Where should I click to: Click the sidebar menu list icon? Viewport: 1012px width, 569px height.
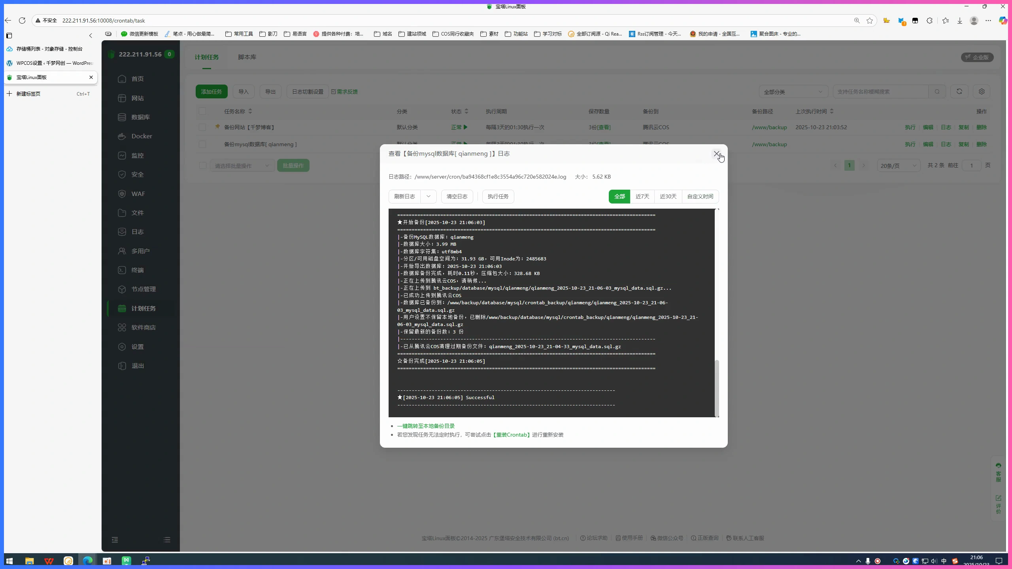tap(167, 540)
